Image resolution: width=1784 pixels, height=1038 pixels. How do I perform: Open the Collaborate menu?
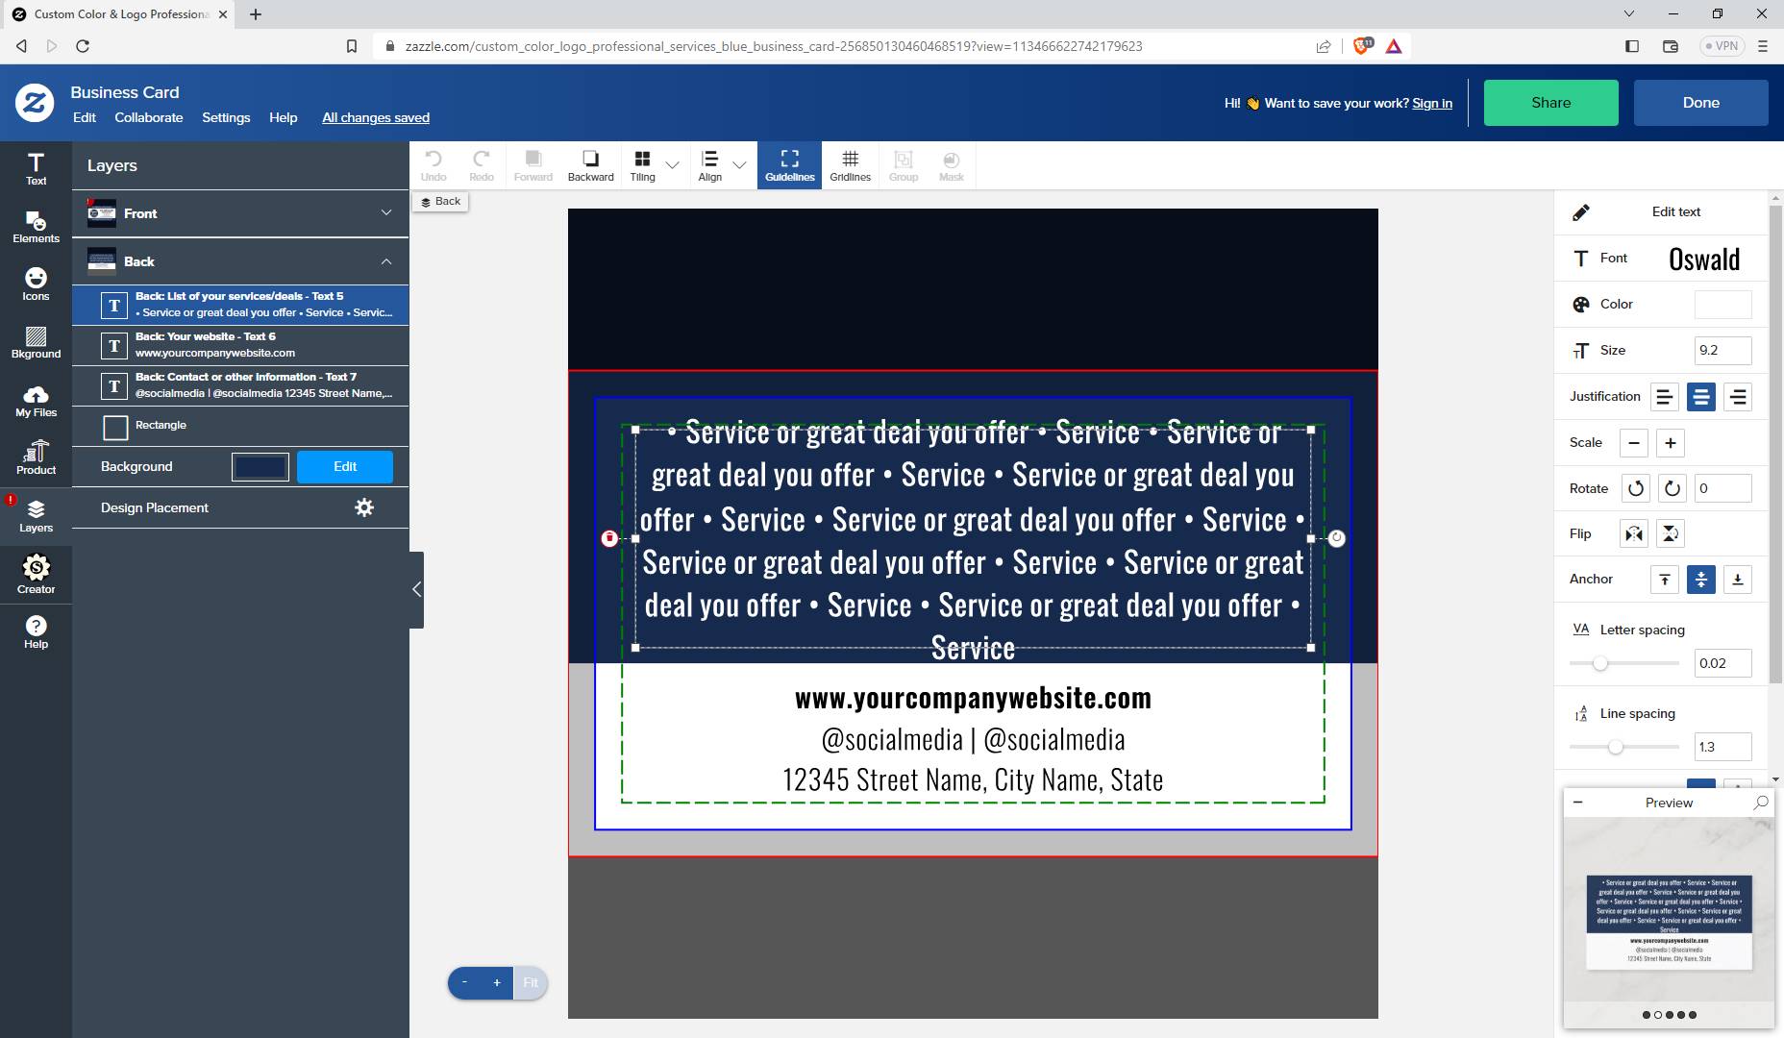click(x=149, y=117)
